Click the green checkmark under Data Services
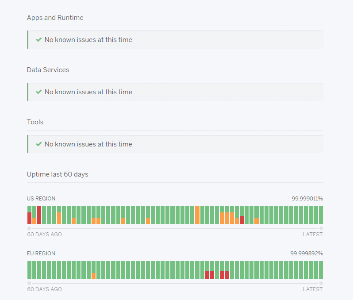 [39, 92]
